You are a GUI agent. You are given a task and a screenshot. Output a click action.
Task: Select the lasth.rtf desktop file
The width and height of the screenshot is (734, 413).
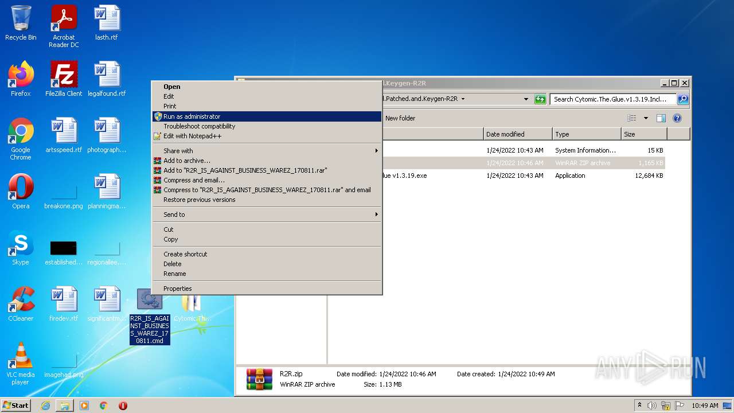pos(107,23)
